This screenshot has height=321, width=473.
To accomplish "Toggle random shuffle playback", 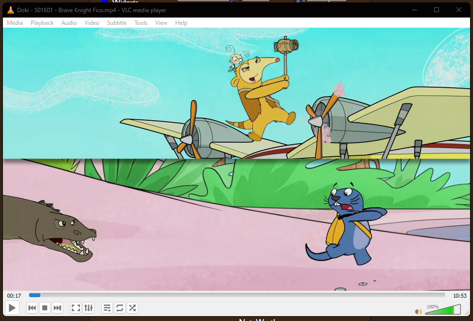I will [132, 307].
